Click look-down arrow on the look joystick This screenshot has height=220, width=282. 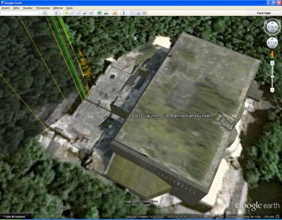(x=272, y=30)
